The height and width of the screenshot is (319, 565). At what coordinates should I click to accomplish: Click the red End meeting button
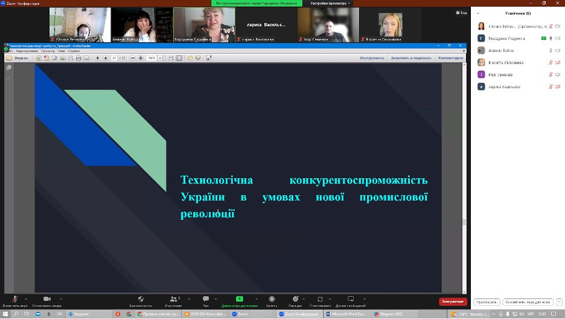(453, 301)
